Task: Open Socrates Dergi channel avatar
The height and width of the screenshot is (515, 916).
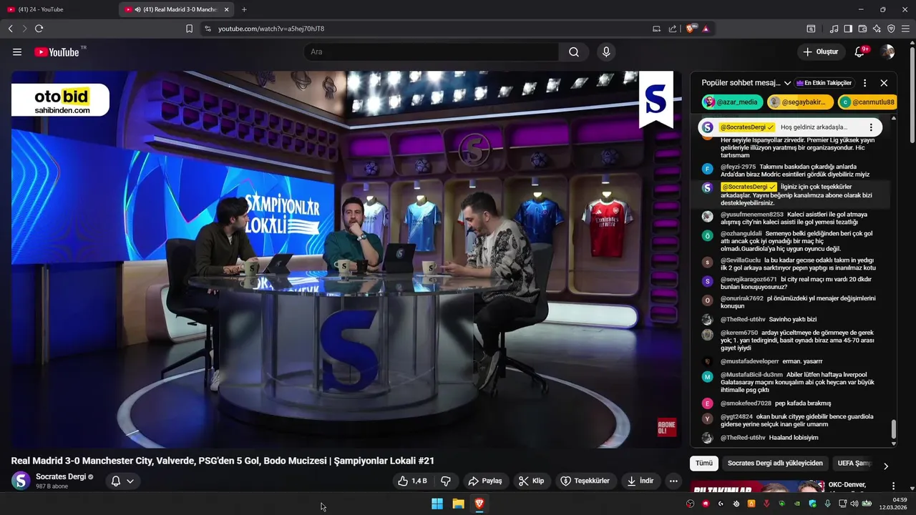Action: click(x=21, y=481)
